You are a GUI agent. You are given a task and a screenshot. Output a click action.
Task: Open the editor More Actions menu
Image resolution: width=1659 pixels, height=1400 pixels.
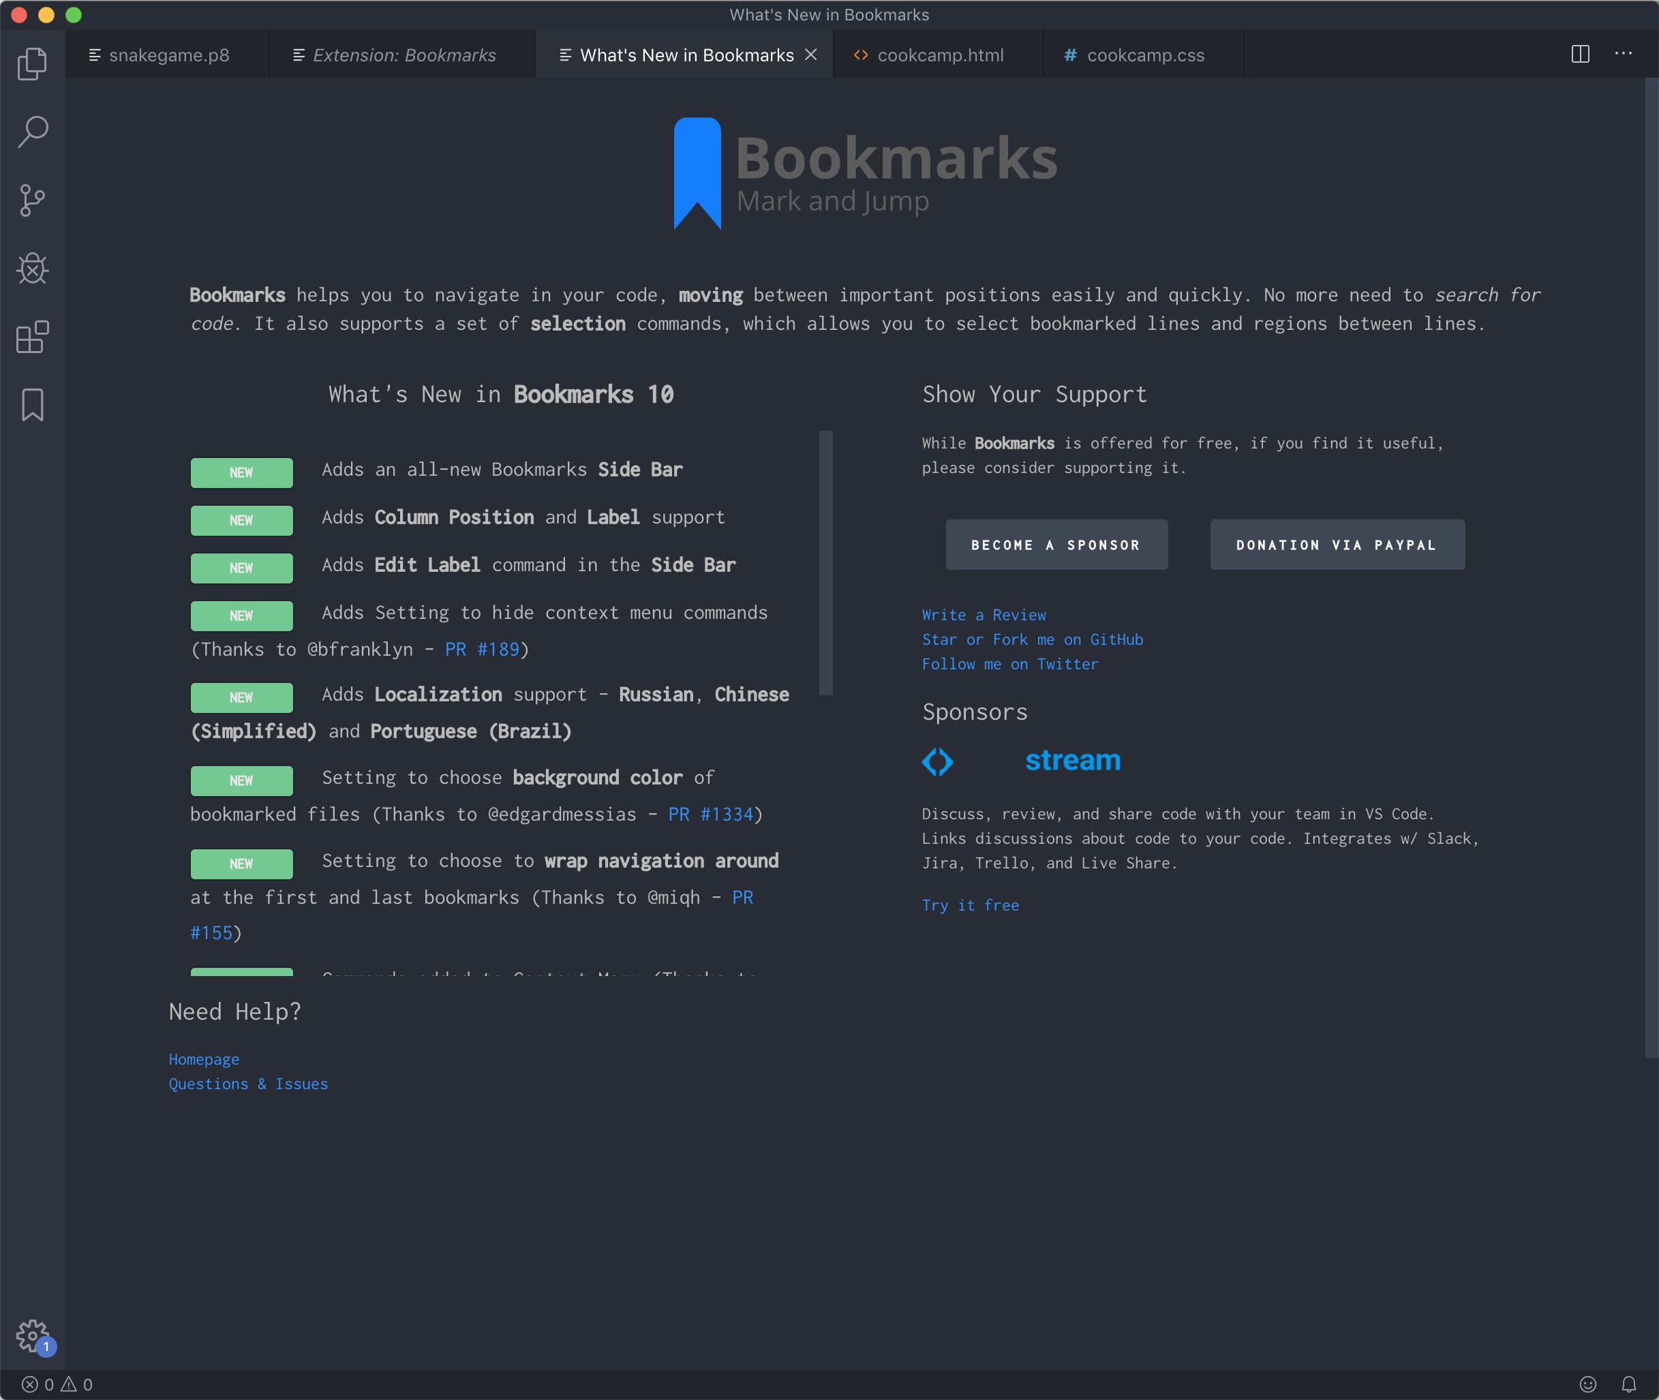pyautogui.click(x=1622, y=54)
